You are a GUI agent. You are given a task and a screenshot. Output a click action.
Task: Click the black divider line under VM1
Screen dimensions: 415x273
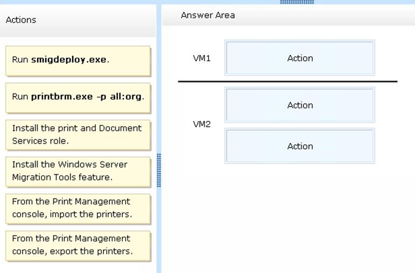pos(287,82)
